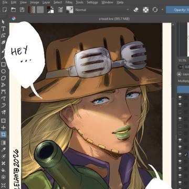This screenshot has width=189, height=189.
Task: Expand the arrow beside reload preset
Action: [162, 10]
